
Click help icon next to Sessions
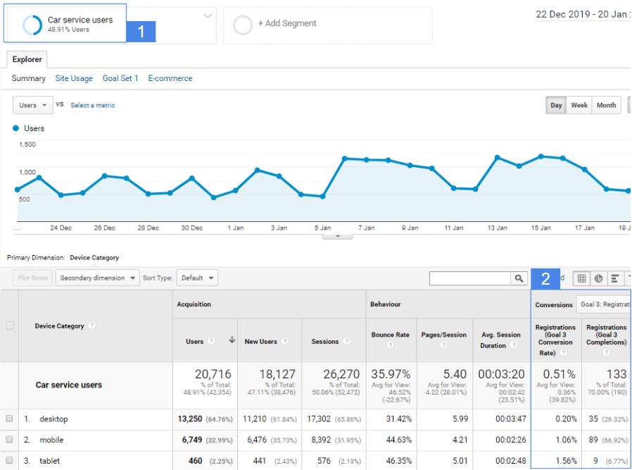tap(347, 341)
